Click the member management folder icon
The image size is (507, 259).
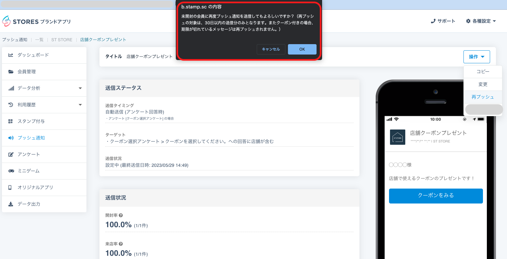tap(11, 72)
